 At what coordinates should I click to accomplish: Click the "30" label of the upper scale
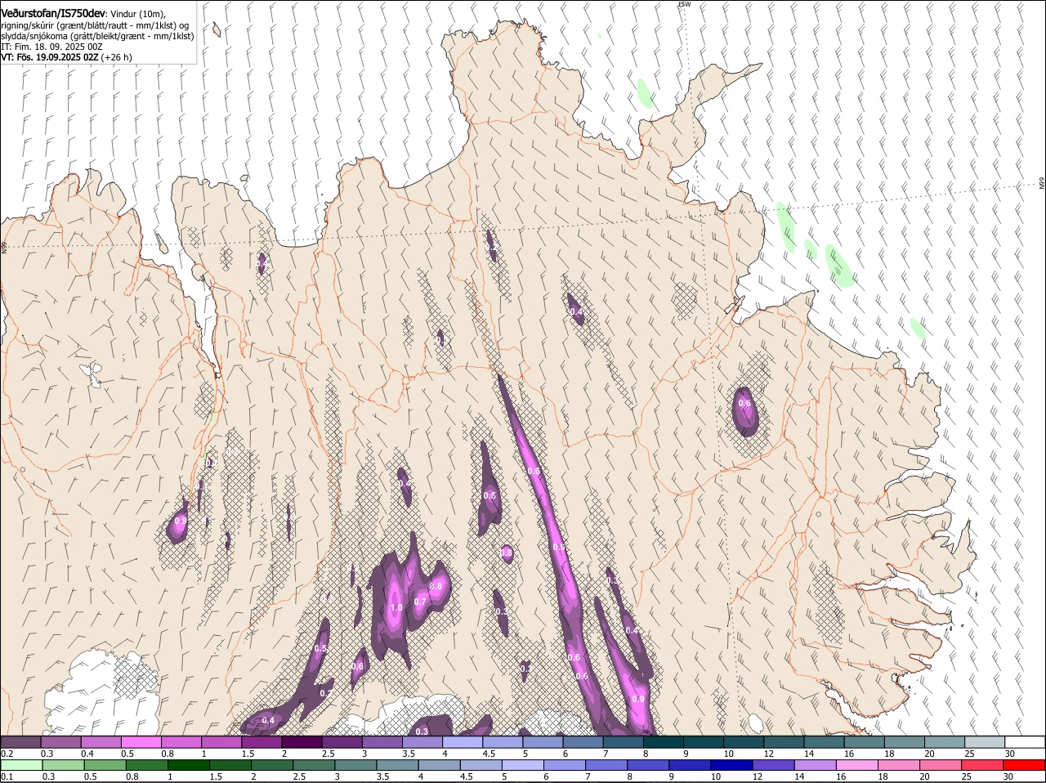pyautogui.click(x=1010, y=754)
